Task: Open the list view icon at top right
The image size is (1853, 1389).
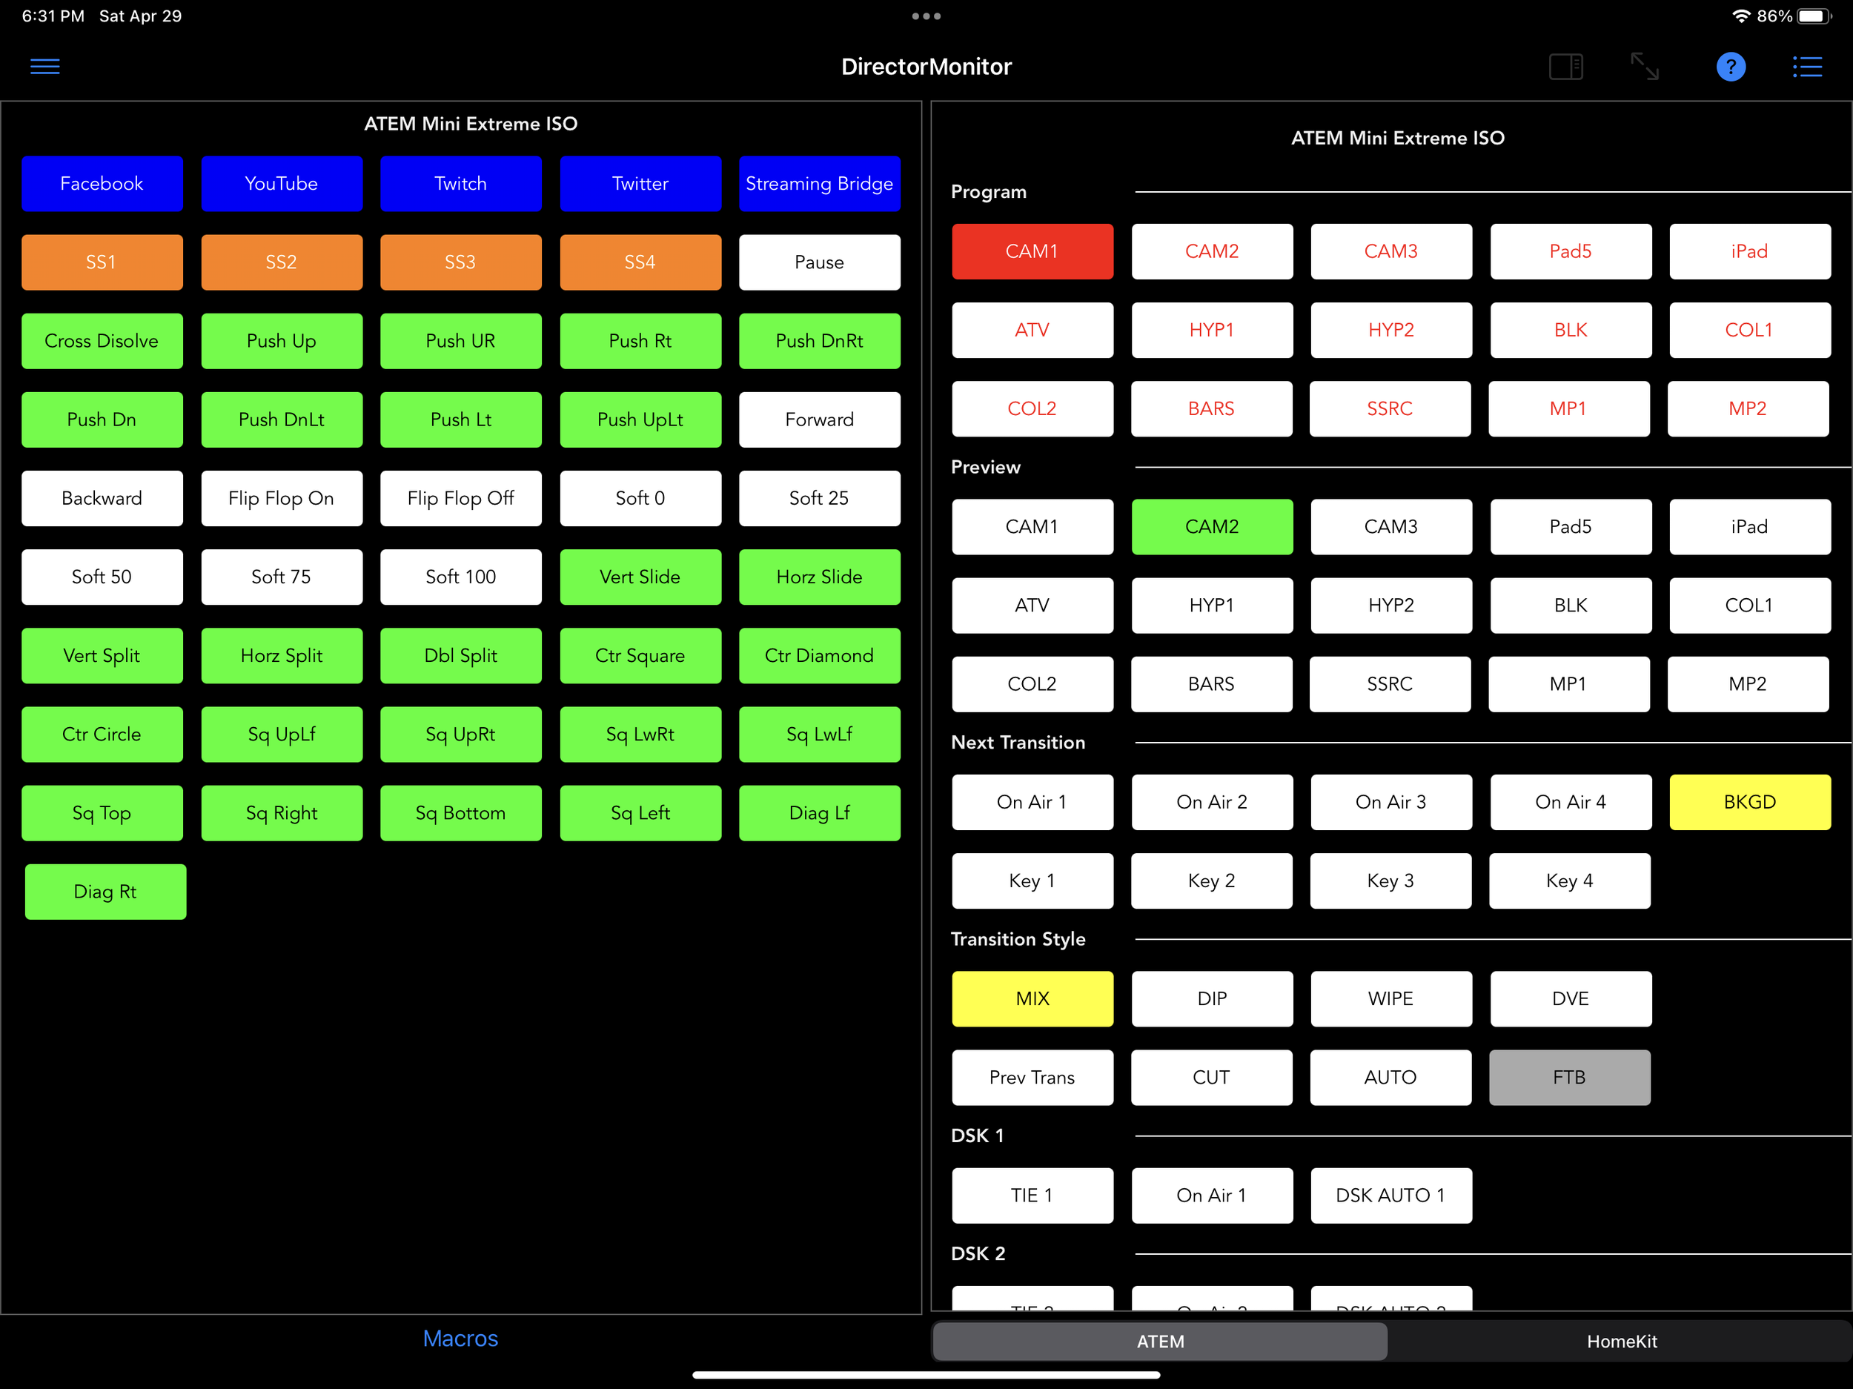Action: 1807,66
